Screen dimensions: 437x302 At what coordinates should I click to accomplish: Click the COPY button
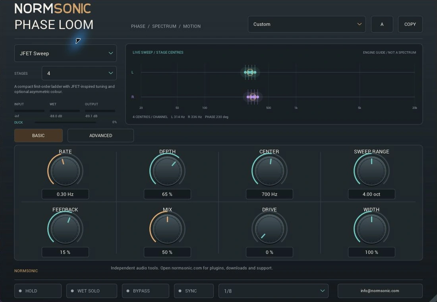[410, 24]
